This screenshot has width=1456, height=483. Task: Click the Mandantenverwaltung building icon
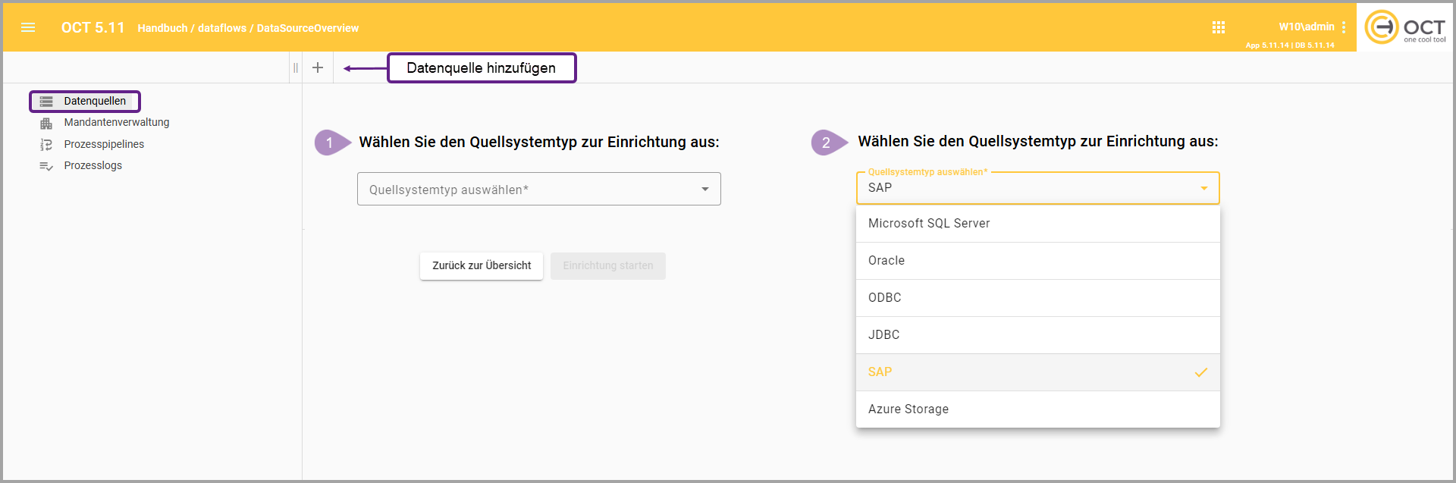point(46,123)
